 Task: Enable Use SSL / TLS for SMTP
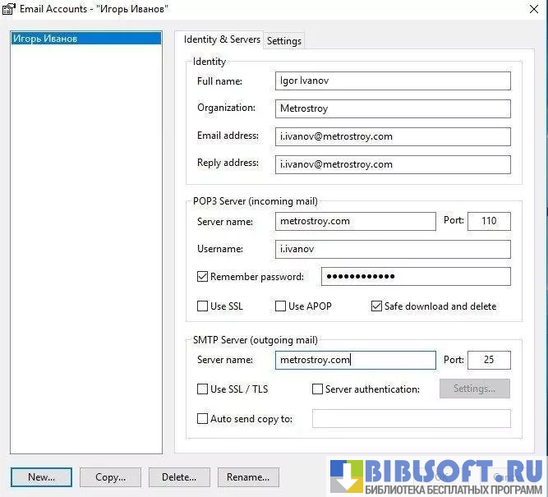click(203, 389)
